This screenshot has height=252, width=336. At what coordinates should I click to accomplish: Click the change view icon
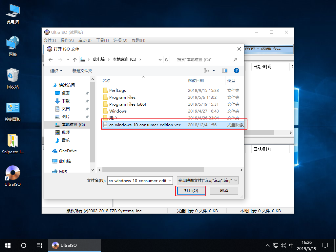coord(206,70)
